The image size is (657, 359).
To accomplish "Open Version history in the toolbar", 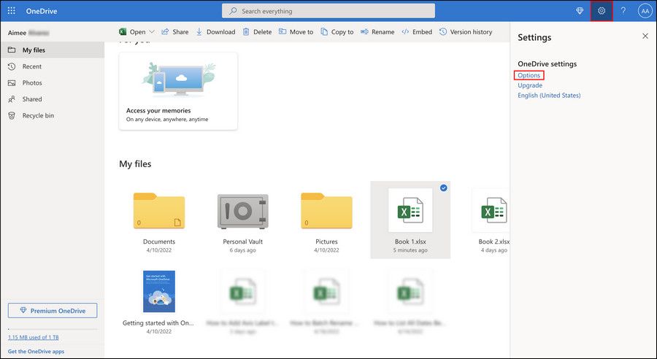I will click(x=466, y=32).
